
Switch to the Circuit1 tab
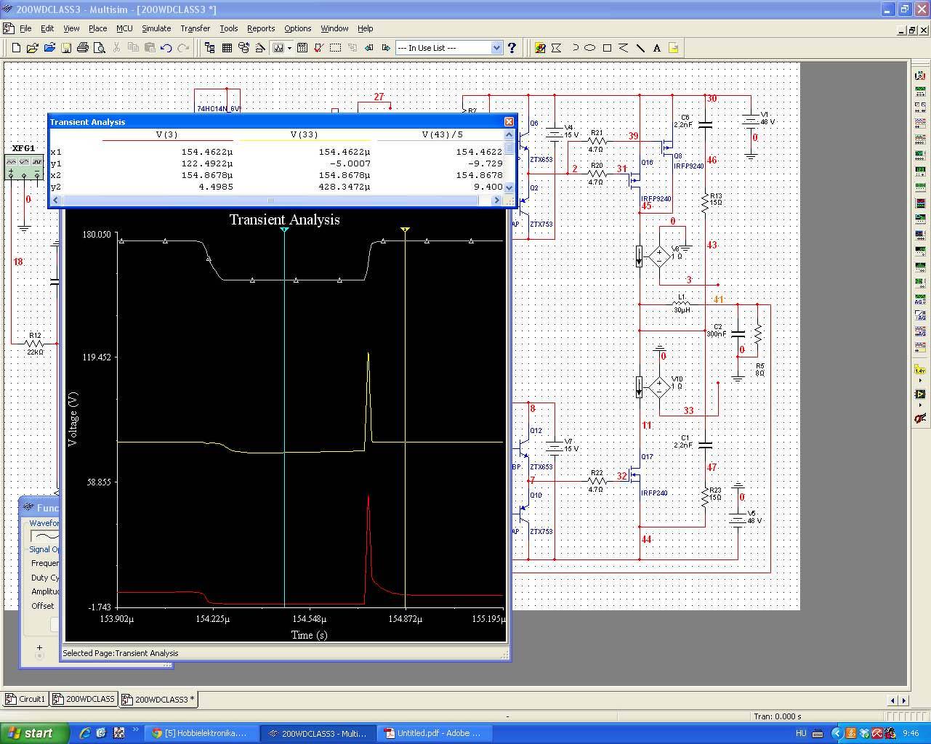coord(25,699)
